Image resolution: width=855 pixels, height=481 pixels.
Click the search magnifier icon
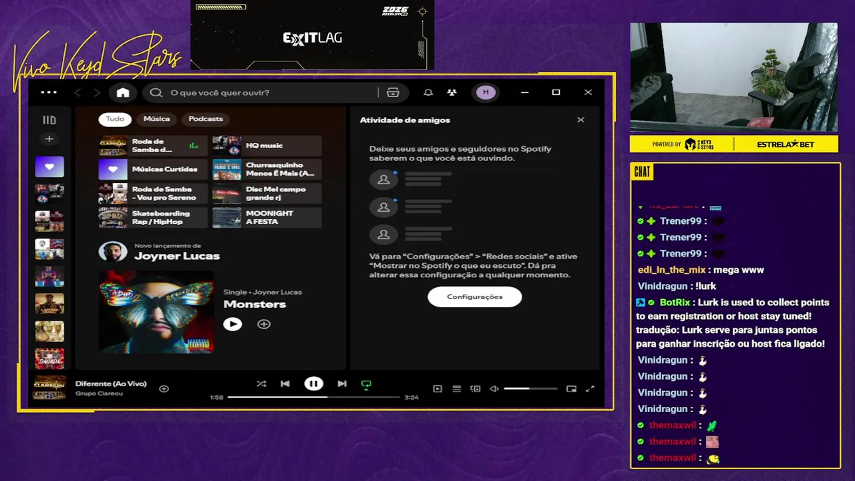coord(156,93)
